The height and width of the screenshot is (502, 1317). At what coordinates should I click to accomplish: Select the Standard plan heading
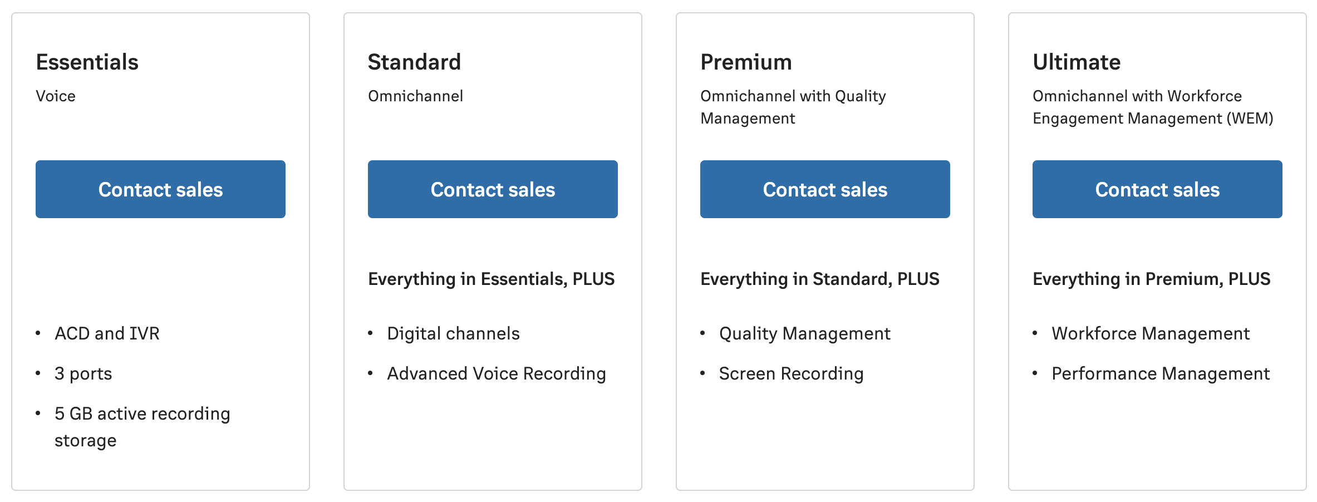[x=414, y=62]
